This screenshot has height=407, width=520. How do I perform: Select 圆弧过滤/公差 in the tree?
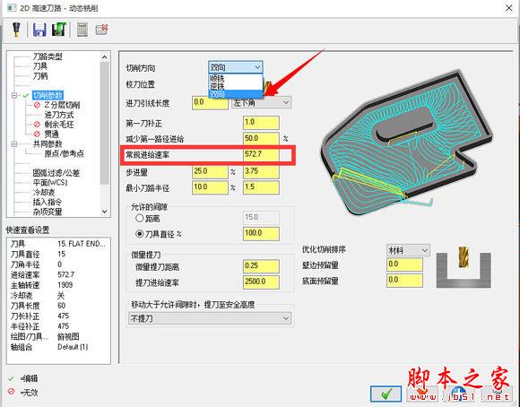(x=56, y=173)
